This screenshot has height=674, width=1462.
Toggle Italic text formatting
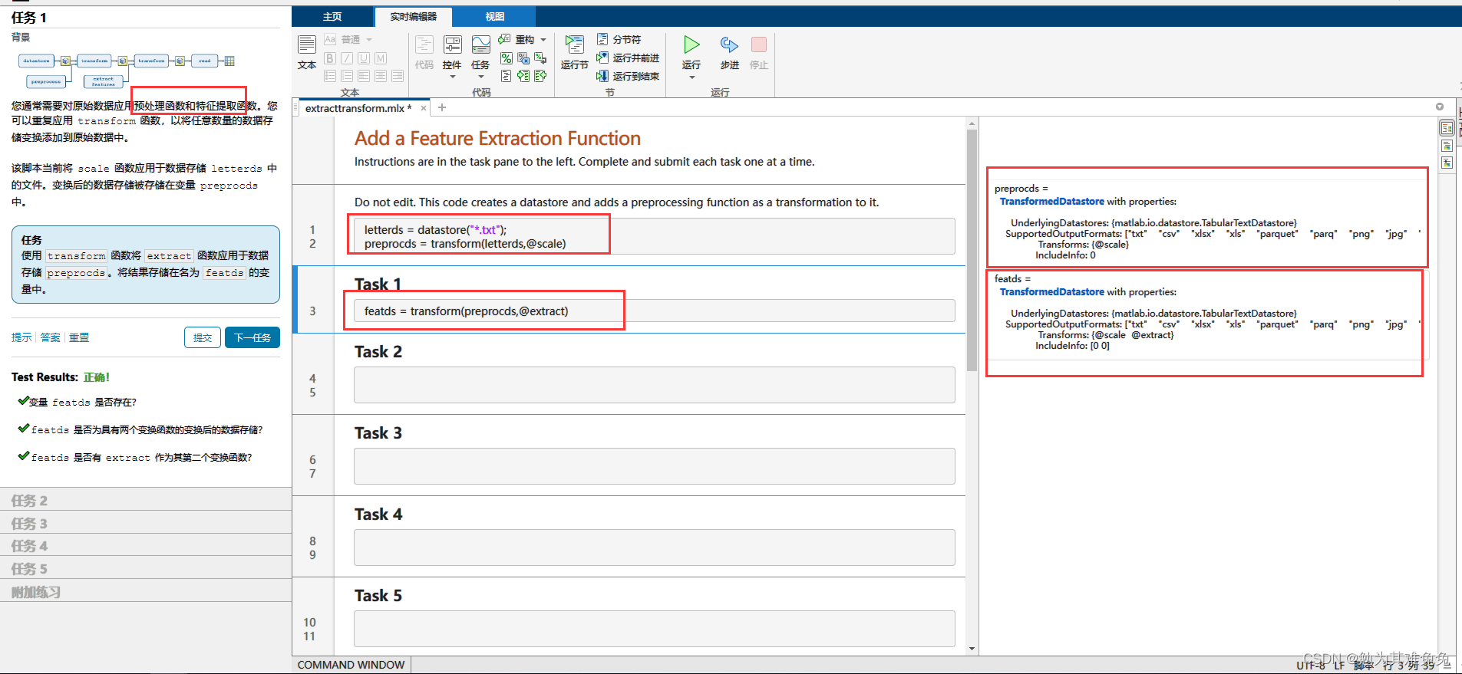point(347,58)
